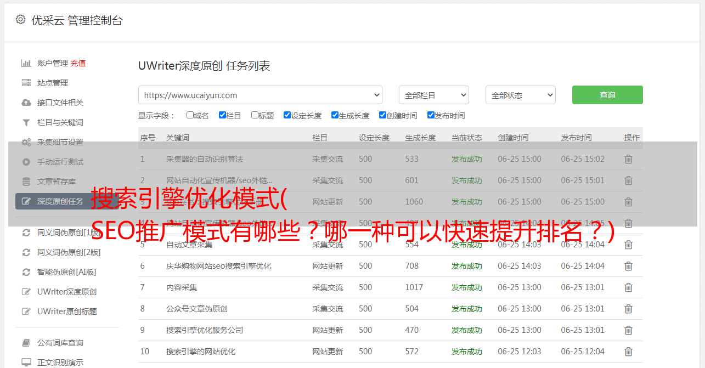Image resolution: width=705 pixels, height=368 pixels.
Task: Click generated length 1017 cell
Action: tap(414, 287)
